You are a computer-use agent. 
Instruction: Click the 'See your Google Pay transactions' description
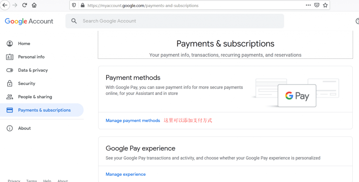click(x=213, y=158)
